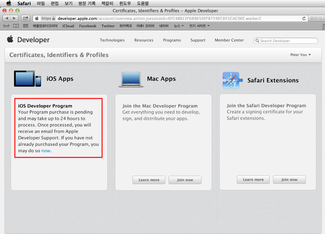Reload the page with the refresh icon

[x=304, y=18]
